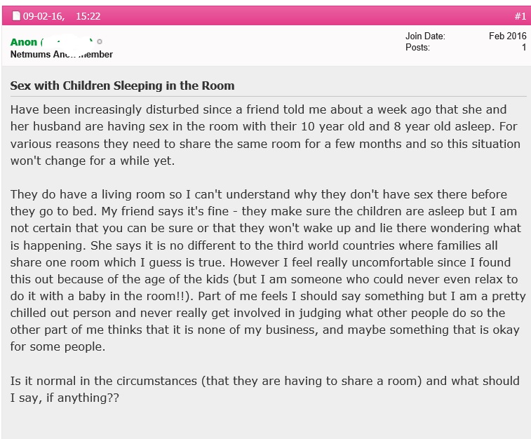Open the Anon user profile link

tap(24, 42)
